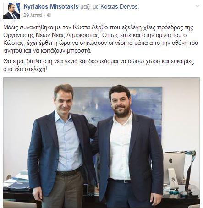
Task: Click the Οργάνωσης Νέων Νέας Δημοκρατίας phrase
Action: pos(51,35)
